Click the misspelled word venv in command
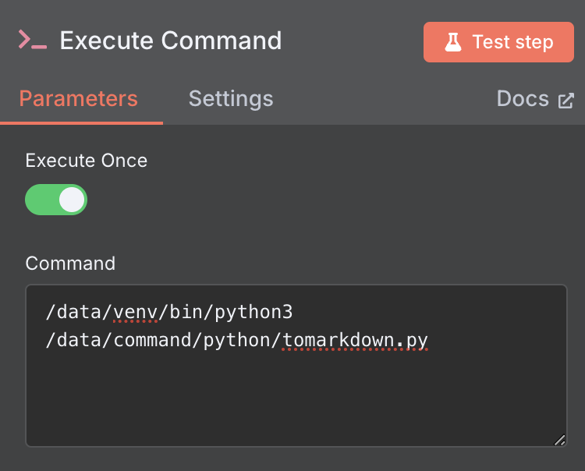The height and width of the screenshot is (471, 585). [136, 313]
